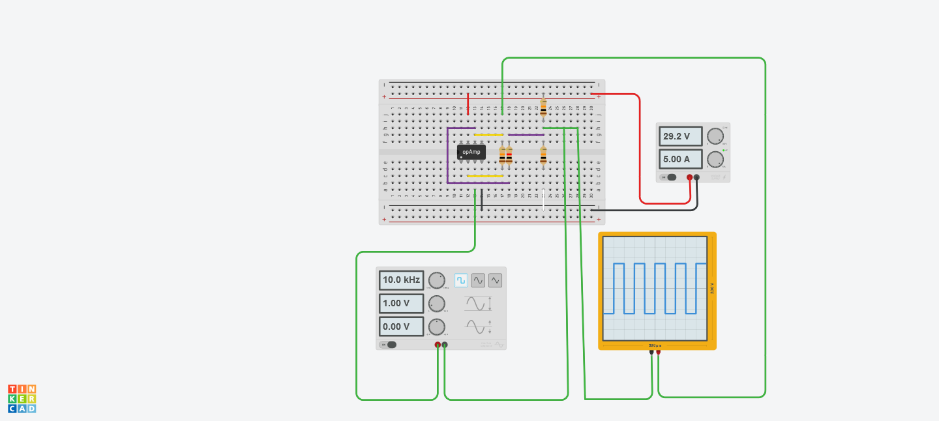
Task: Select the upper yellow jumper wire above opAmp
Action: point(488,135)
